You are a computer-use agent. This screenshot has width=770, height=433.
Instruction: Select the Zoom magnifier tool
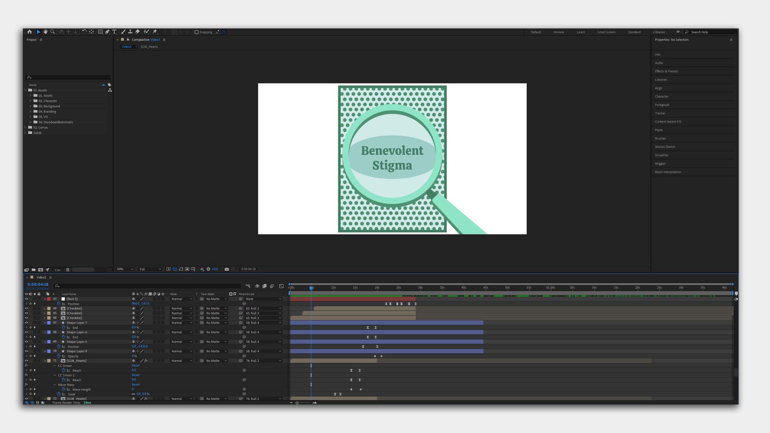click(52, 32)
